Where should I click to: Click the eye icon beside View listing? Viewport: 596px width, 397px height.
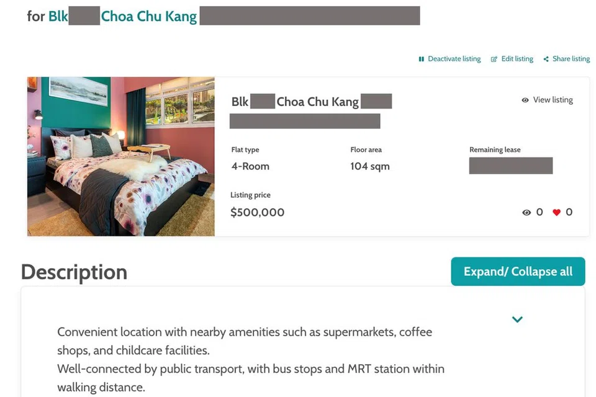[525, 100]
